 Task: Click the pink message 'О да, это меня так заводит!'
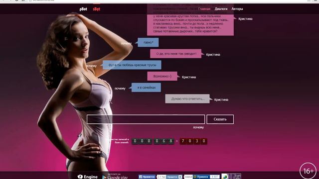[x=176, y=54]
